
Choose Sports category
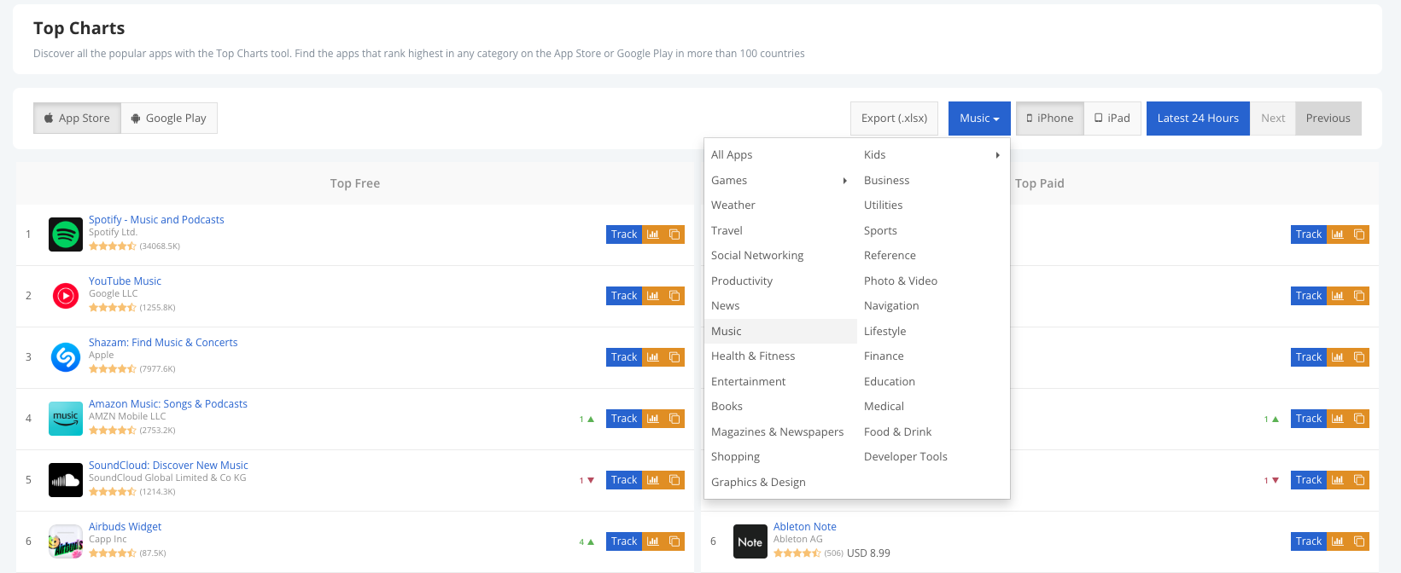(x=933, y=230)
